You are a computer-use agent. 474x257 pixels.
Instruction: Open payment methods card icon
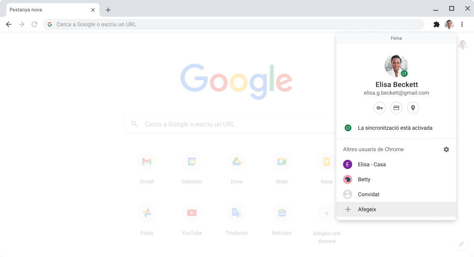pyautogui.click(x=396, y=108)
